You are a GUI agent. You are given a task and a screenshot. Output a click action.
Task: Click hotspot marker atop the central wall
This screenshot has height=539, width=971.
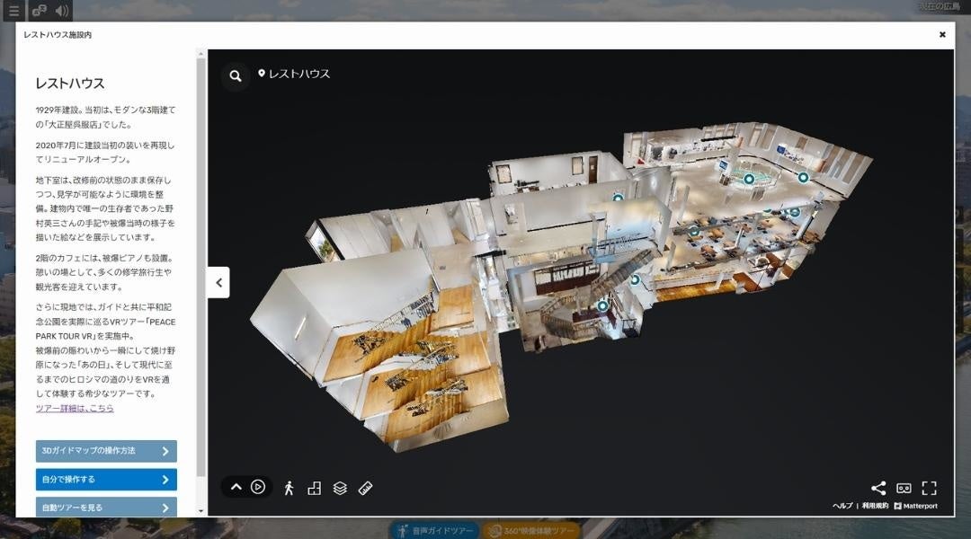(x=618, y=198)
